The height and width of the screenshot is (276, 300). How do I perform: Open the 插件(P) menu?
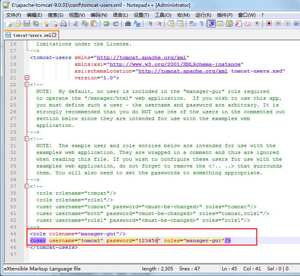[225, 15]
